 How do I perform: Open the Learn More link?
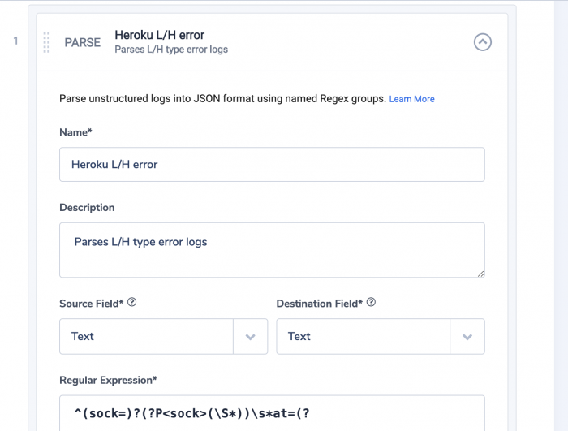click(x=411, y=99)
